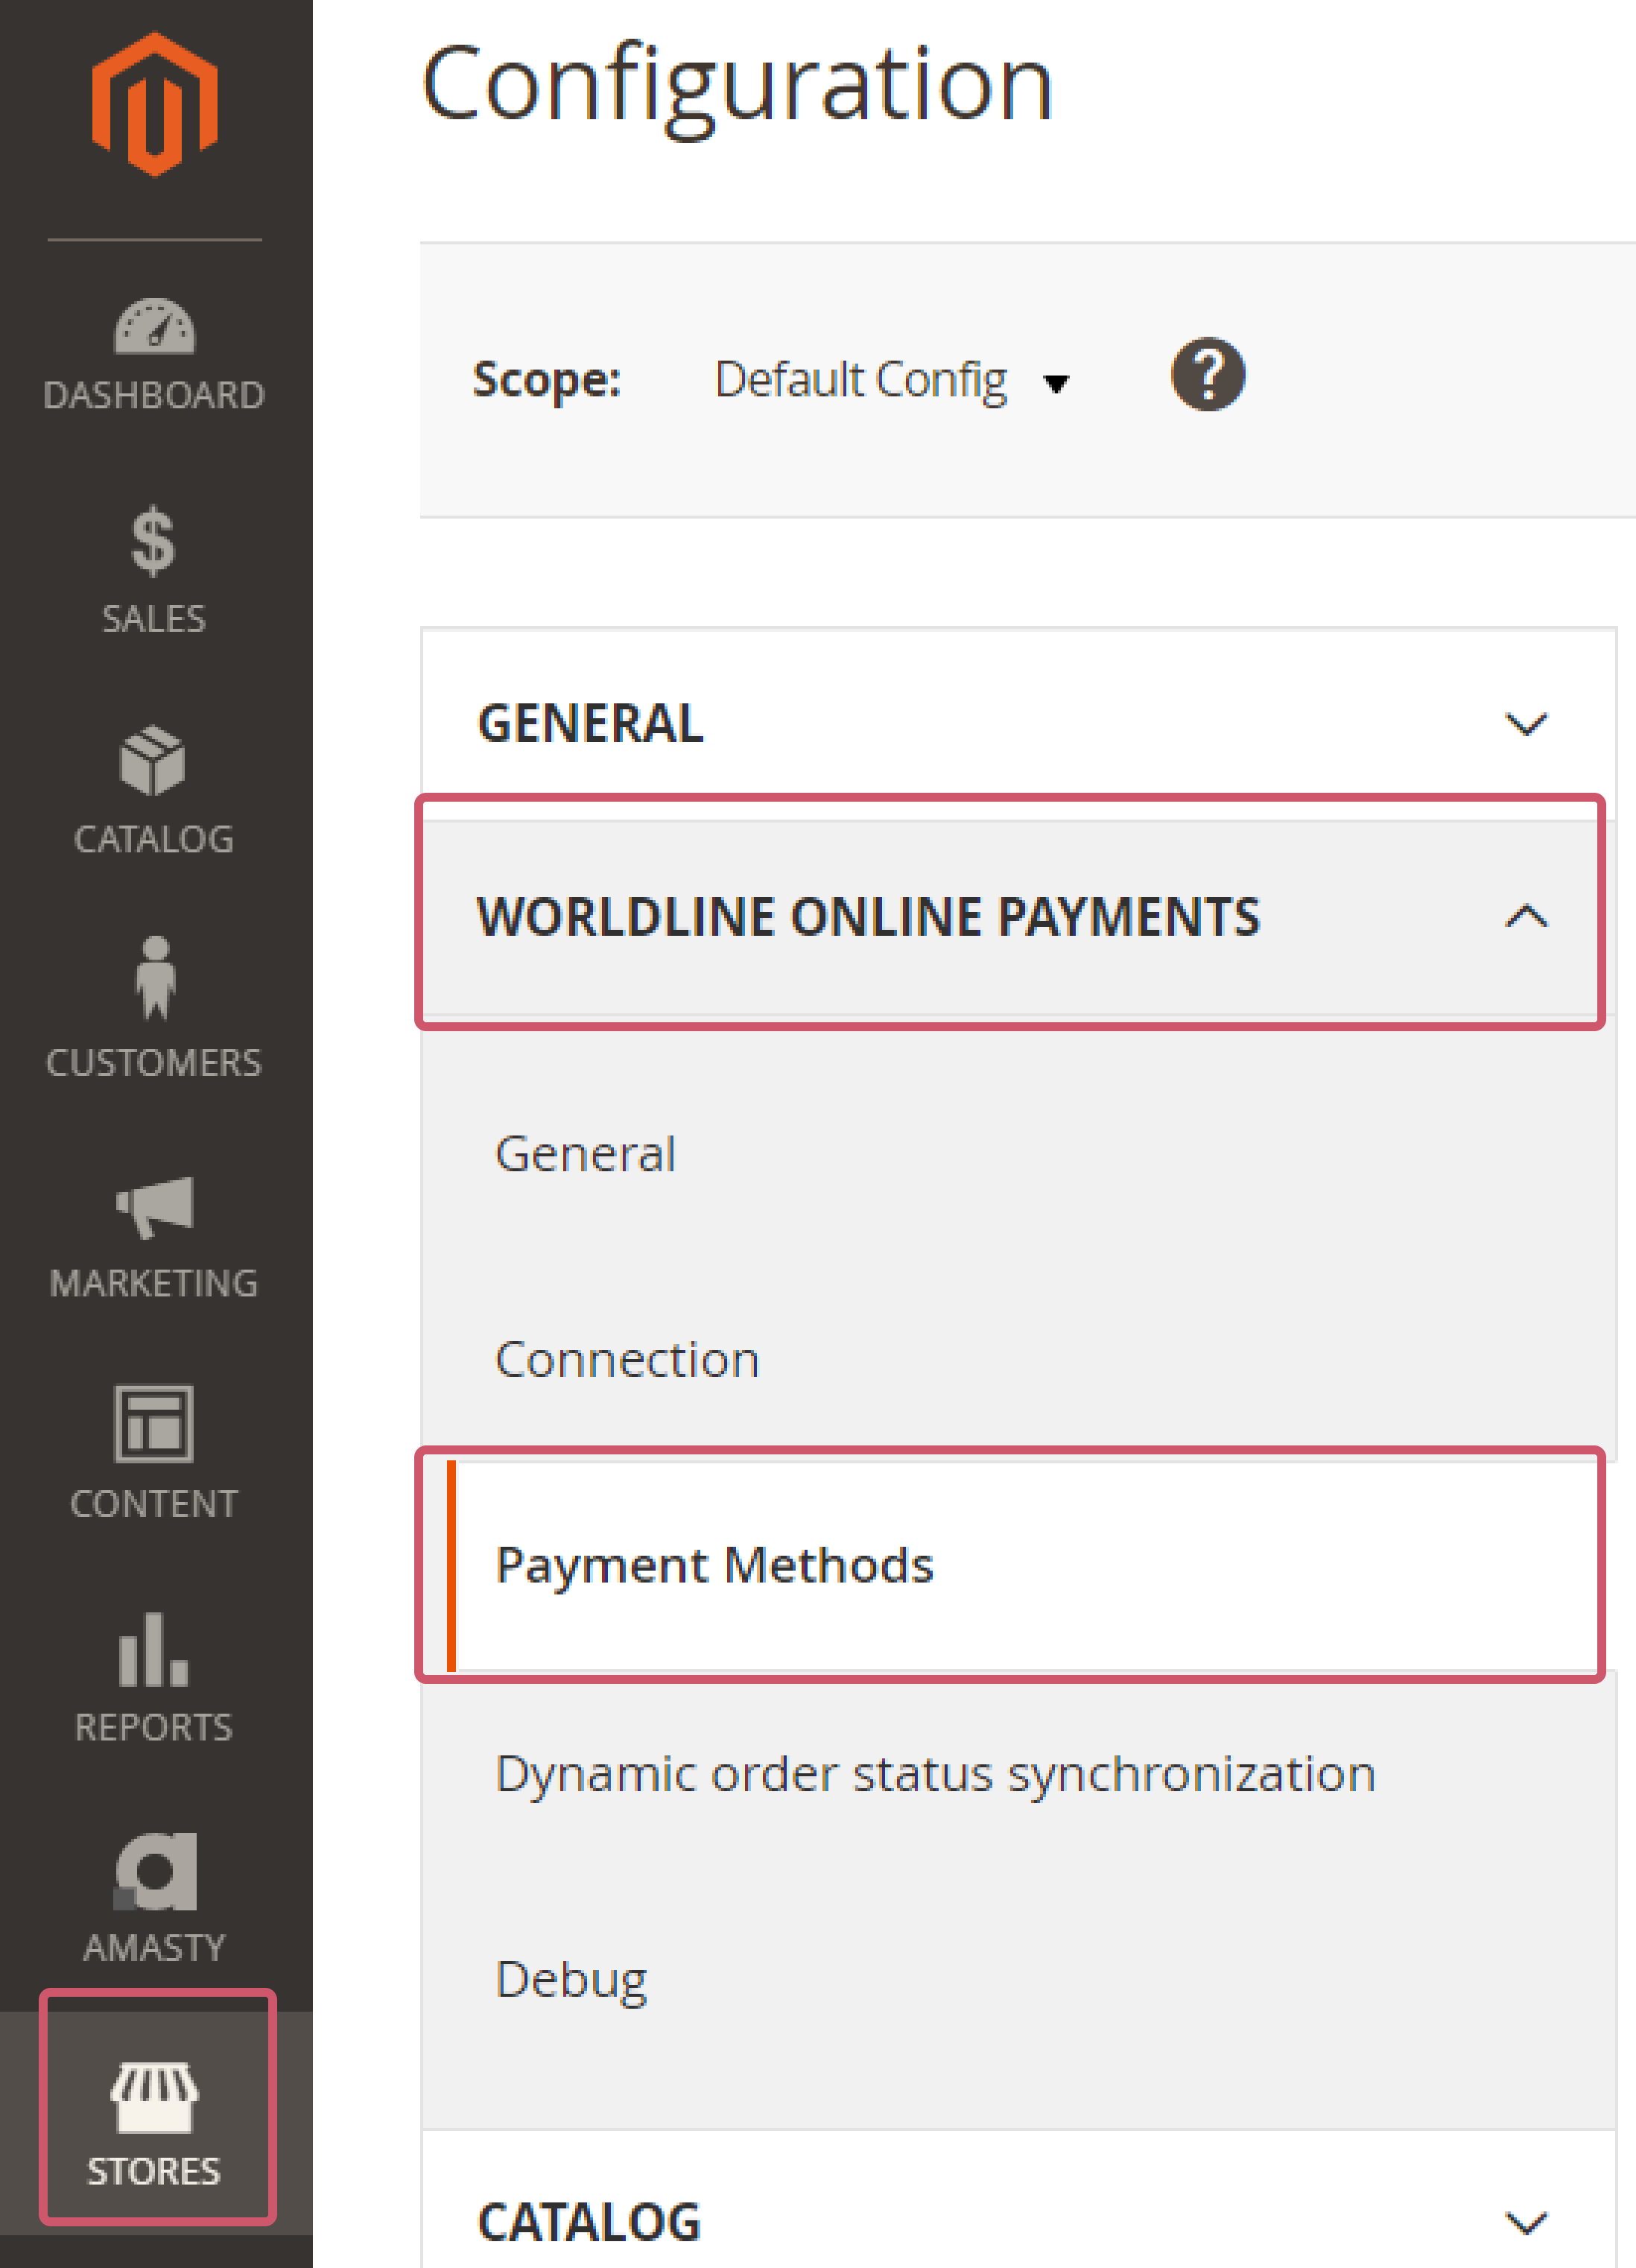The height and width of the screenshot is (2268, 1636).
Task: Open Dynamic order status synchronization settings
Action: 935,1774
